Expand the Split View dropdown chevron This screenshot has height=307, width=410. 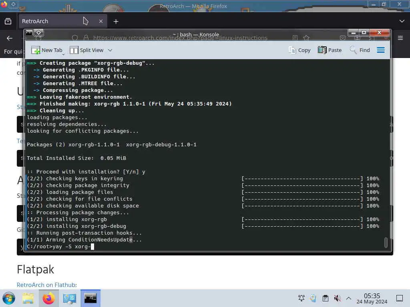point(110,50)
